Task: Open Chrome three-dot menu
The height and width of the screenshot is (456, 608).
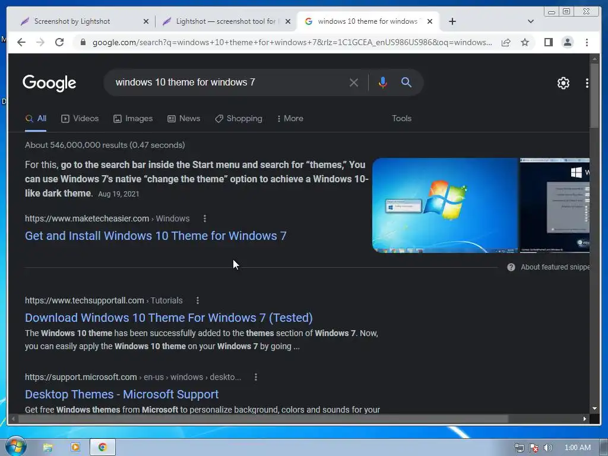Action: [587, 42]
